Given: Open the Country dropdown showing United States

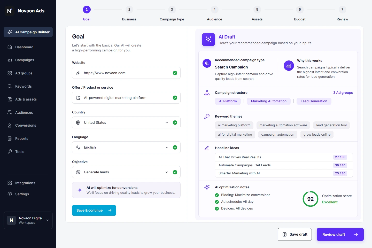Looking at the screenshot, I should [x=126, y=122].
